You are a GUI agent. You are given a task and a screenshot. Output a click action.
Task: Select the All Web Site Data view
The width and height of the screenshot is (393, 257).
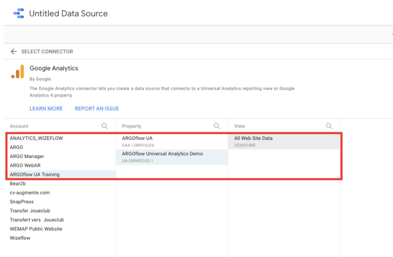(284, 141)
